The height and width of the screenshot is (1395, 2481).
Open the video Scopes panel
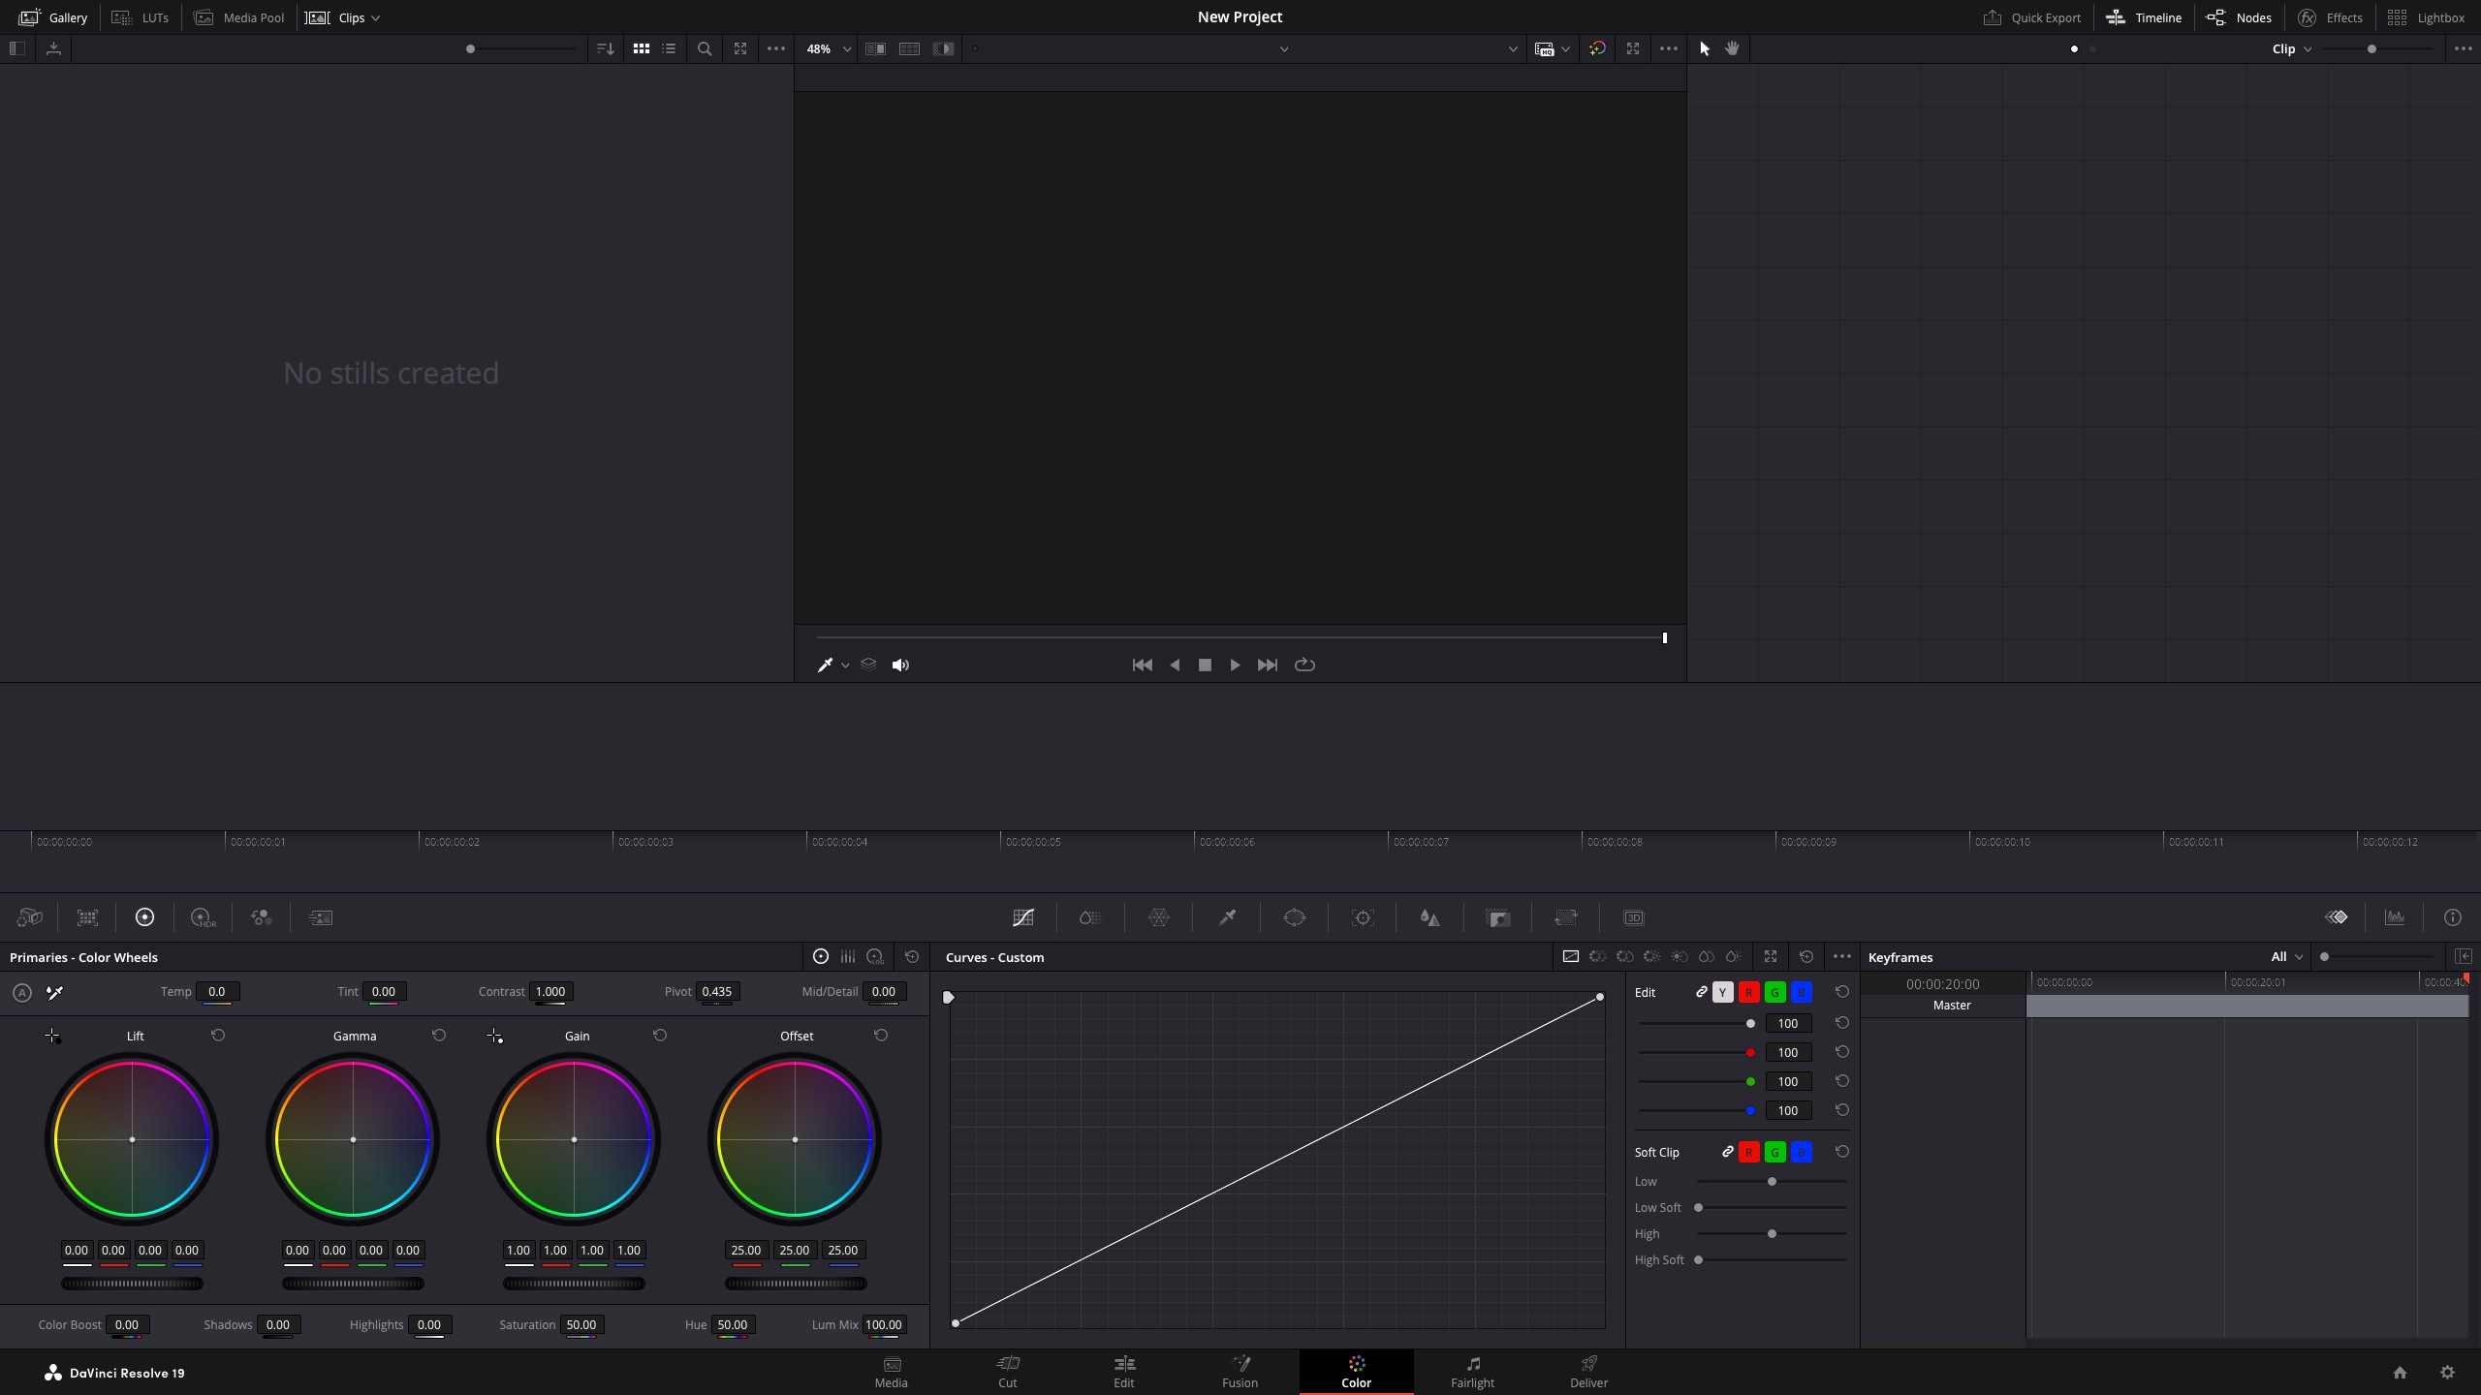click(x=2393, y=917)
